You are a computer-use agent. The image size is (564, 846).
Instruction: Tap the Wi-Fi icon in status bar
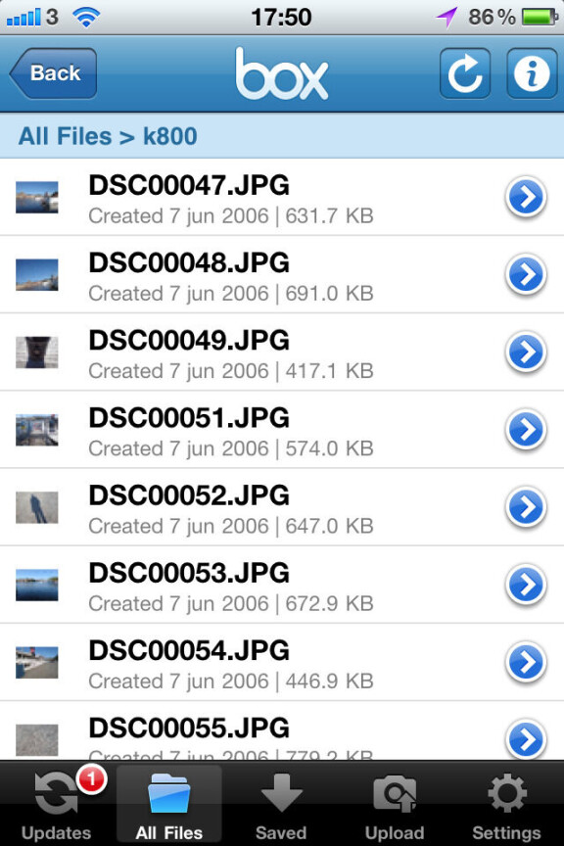coord(87,18)
